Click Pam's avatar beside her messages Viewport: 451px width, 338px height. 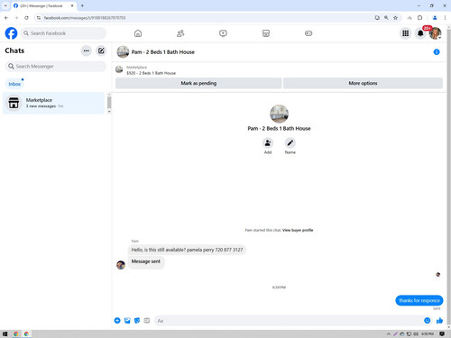[x=121, y=265]
